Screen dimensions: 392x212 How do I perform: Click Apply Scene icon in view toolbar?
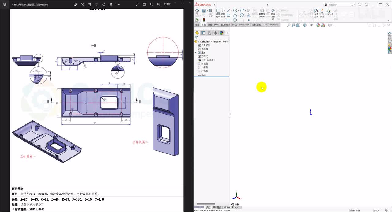point(323,25)
